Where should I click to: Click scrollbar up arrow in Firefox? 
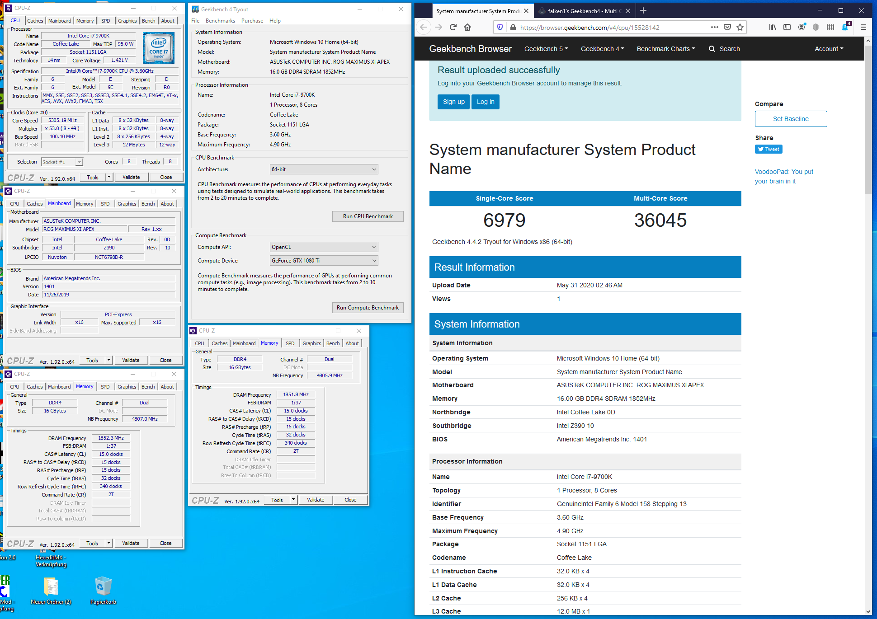point(868,41)
